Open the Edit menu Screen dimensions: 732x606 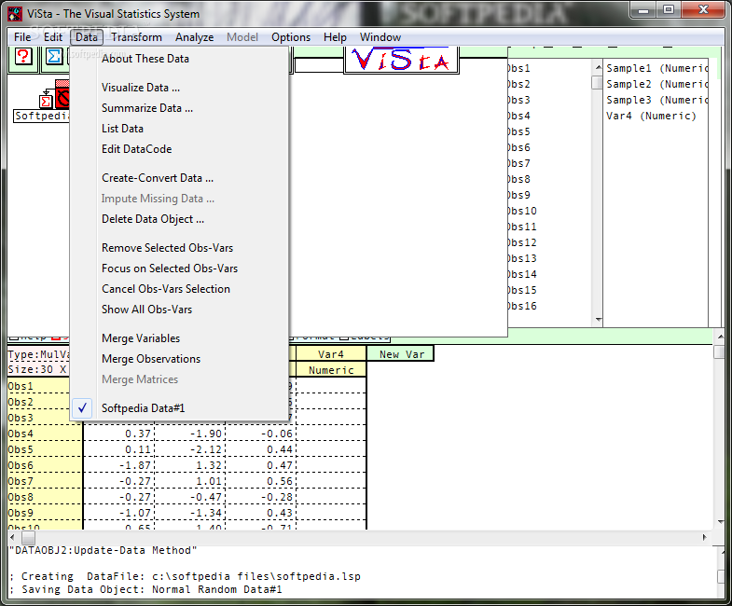(x=53, y=37)
